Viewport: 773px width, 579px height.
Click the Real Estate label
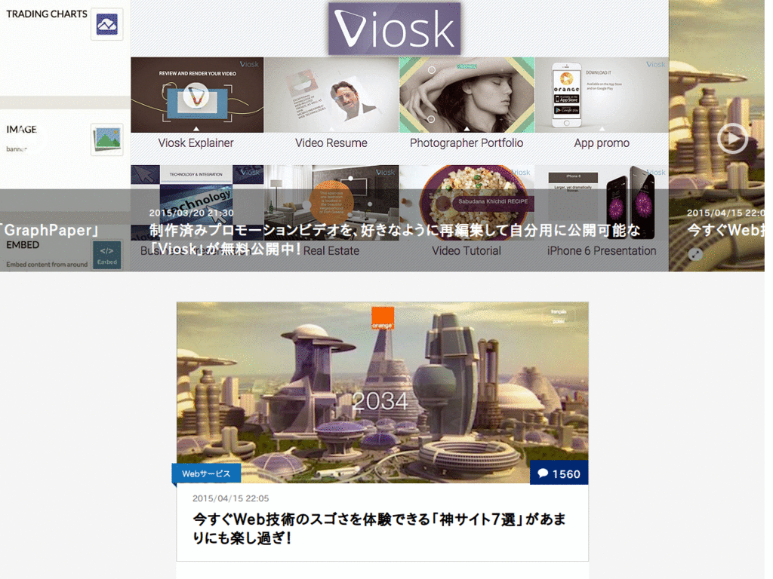click(x=331, y=250)
